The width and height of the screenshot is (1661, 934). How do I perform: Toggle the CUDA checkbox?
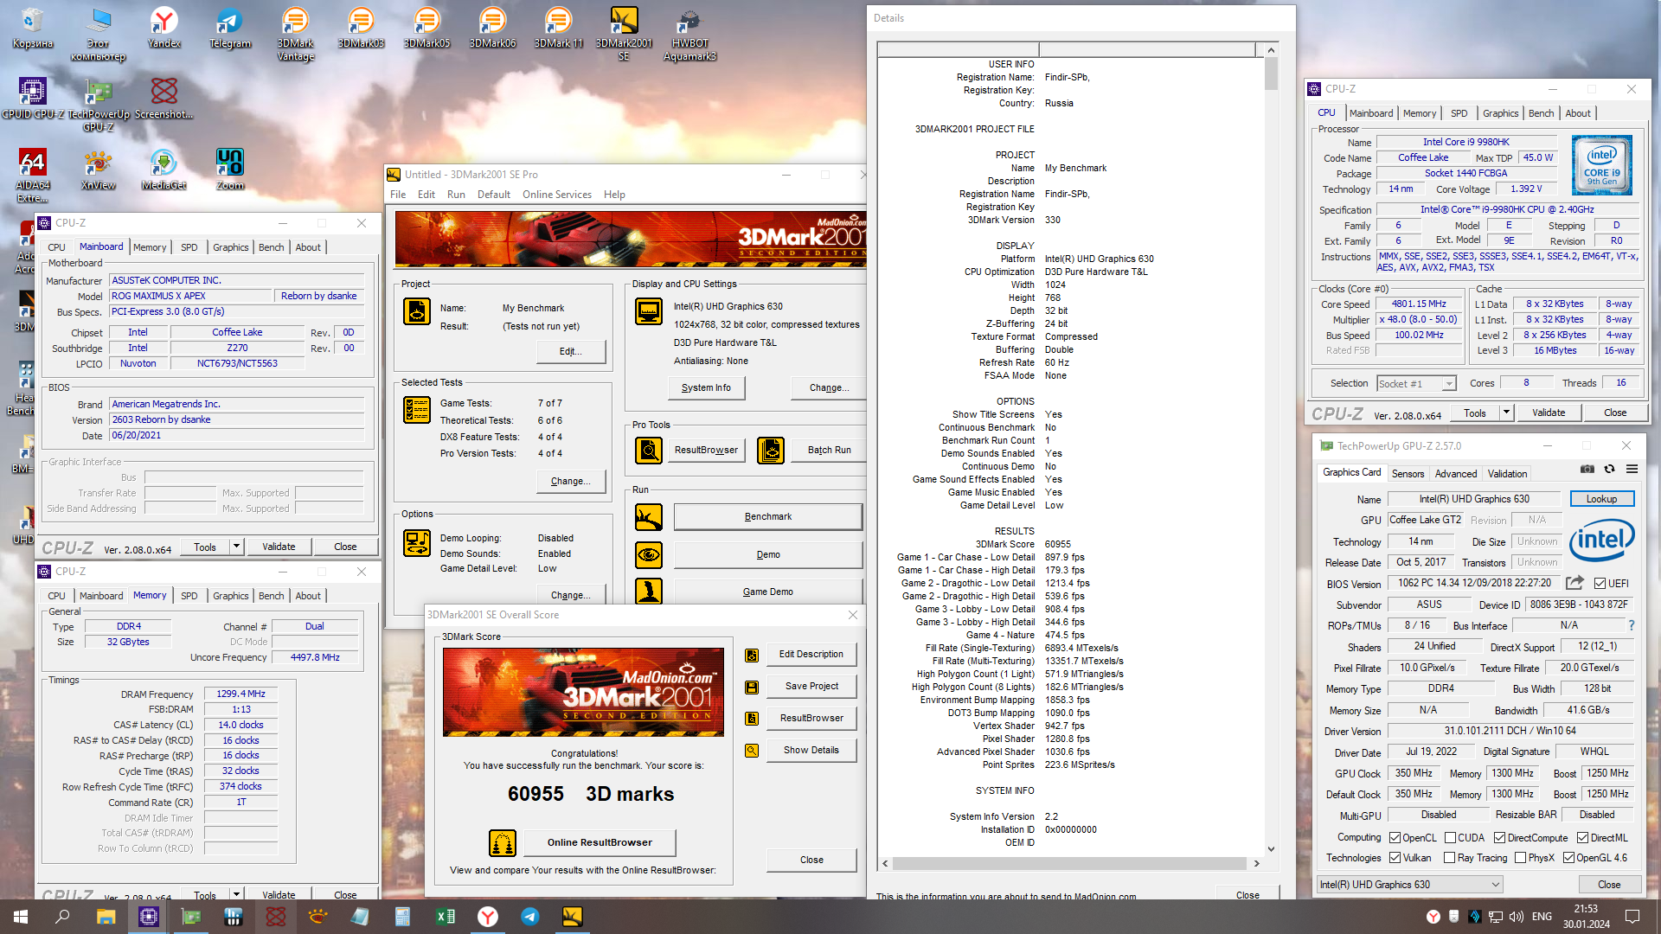click(x=1450, y=838)
